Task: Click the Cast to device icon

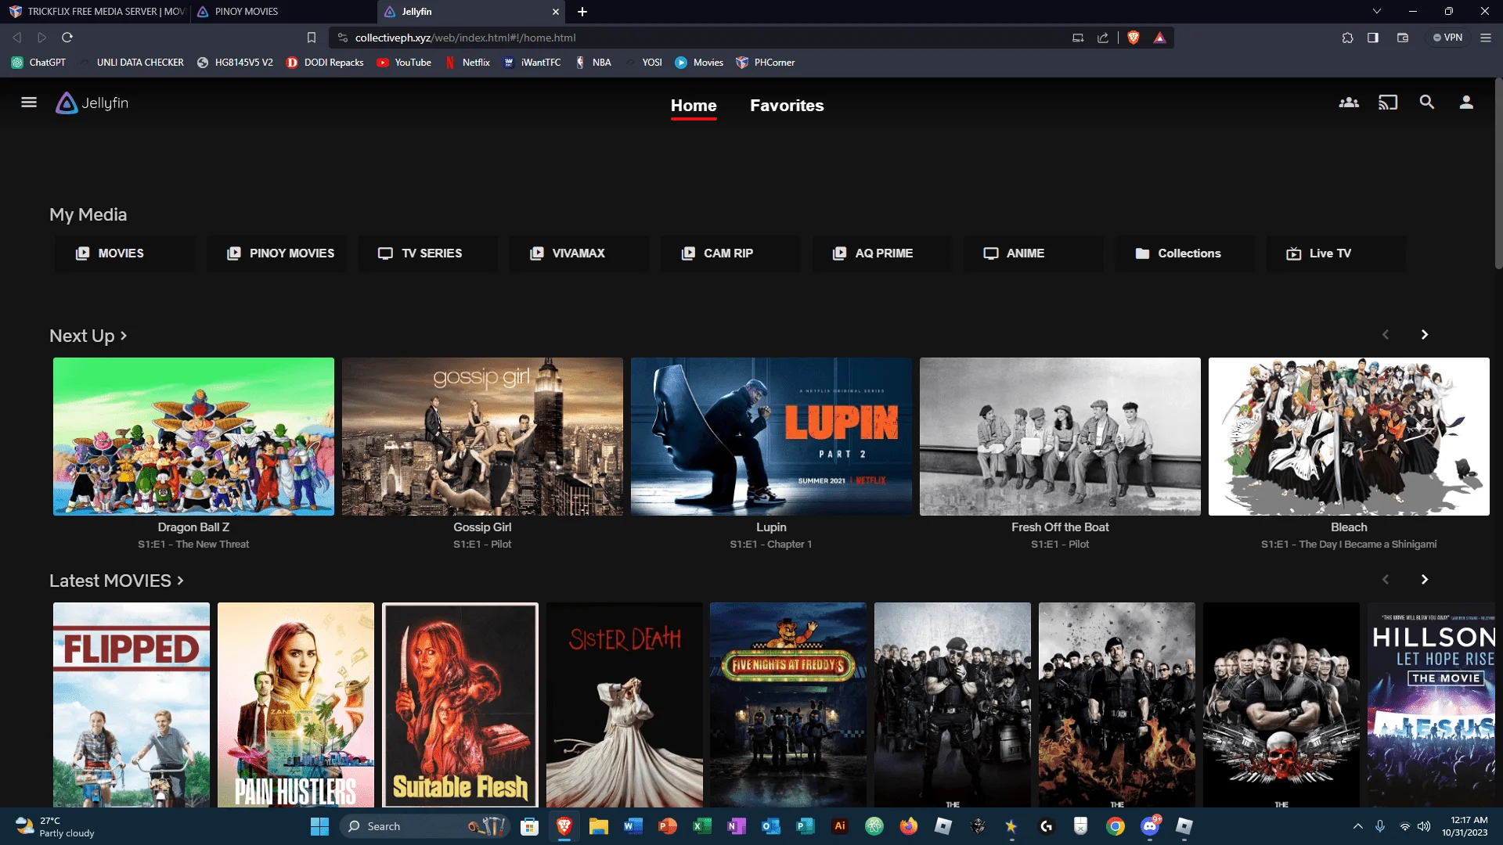Action: click(x=1388, y=102)
